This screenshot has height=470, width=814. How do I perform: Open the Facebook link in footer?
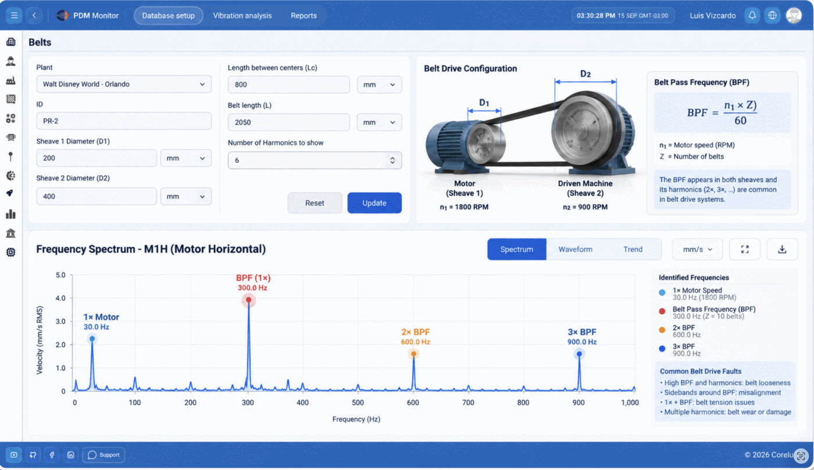point(52,455)
